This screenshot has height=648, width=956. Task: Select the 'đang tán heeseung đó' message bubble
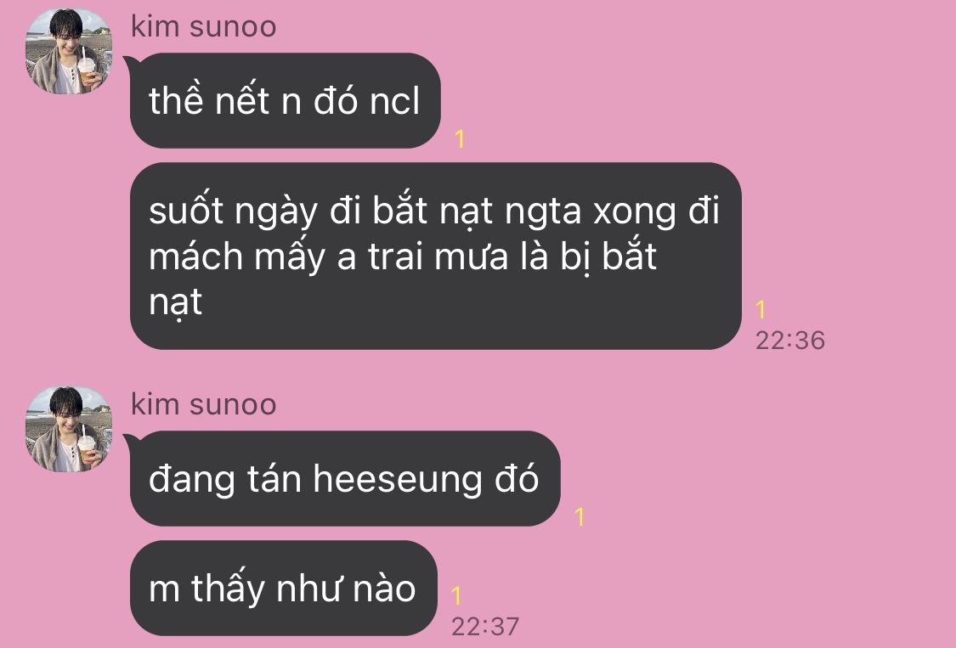click(344, 478)
